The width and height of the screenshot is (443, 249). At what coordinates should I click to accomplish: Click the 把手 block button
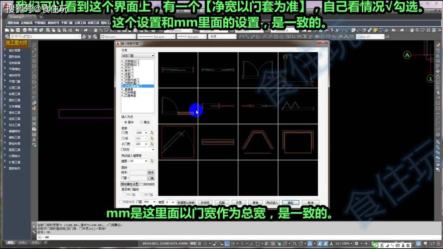tap(151, 172)
